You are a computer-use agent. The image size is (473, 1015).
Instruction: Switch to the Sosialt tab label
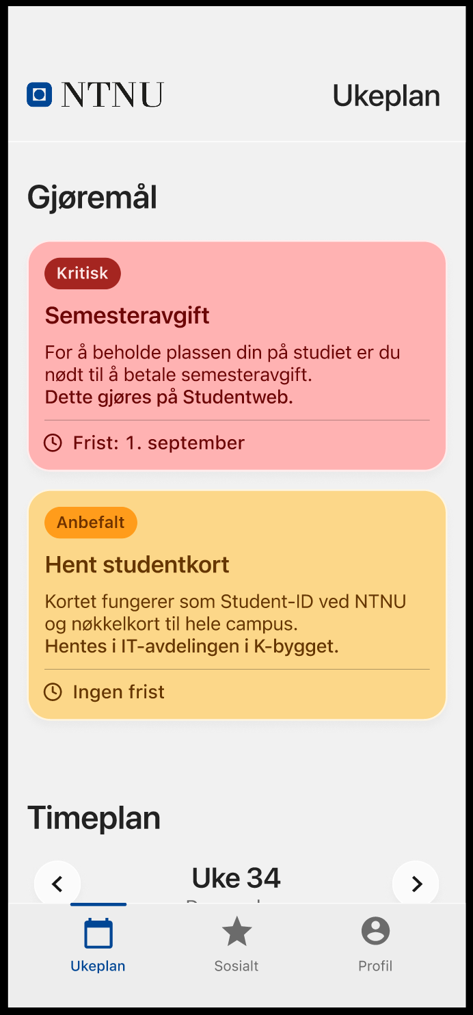[x=236, y=966]
